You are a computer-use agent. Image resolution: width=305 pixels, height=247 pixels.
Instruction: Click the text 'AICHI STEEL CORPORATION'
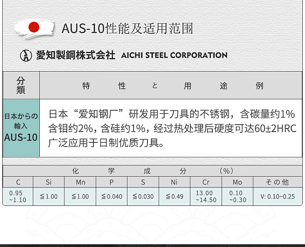pos(174,55)
